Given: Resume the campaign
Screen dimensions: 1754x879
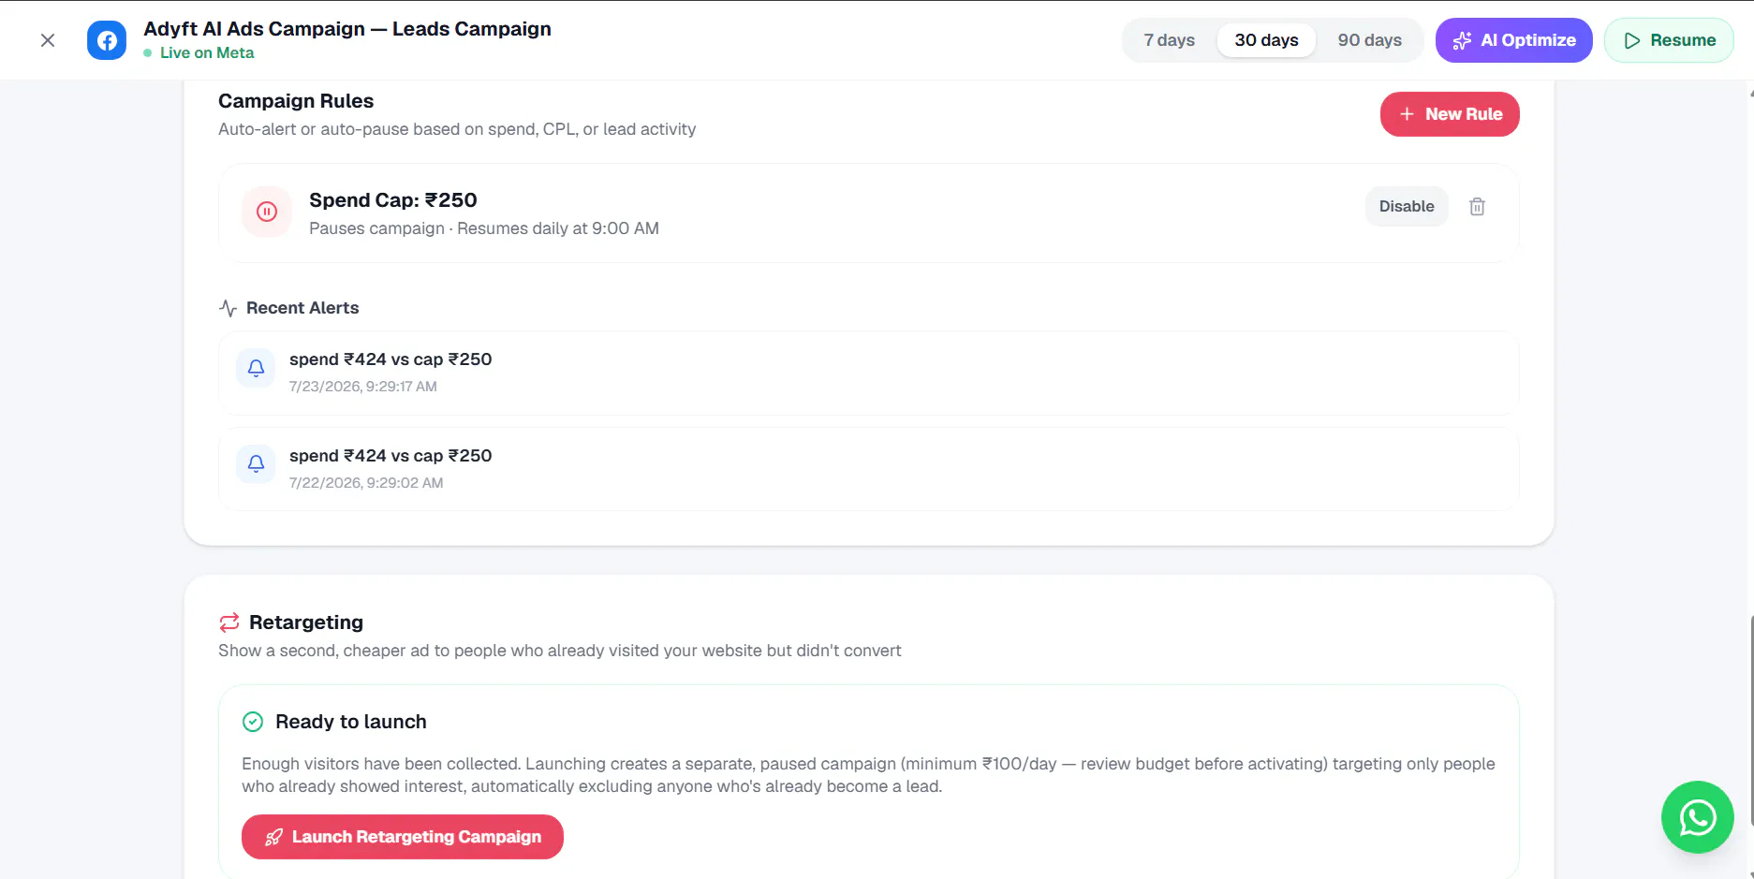Looking at the screenshot, I should pyautogui.click(x=1669, y=40).
